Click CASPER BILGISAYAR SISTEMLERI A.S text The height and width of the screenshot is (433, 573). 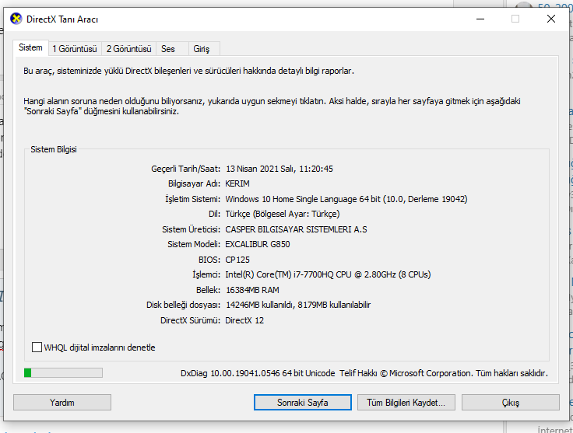(x=296, y=229)
